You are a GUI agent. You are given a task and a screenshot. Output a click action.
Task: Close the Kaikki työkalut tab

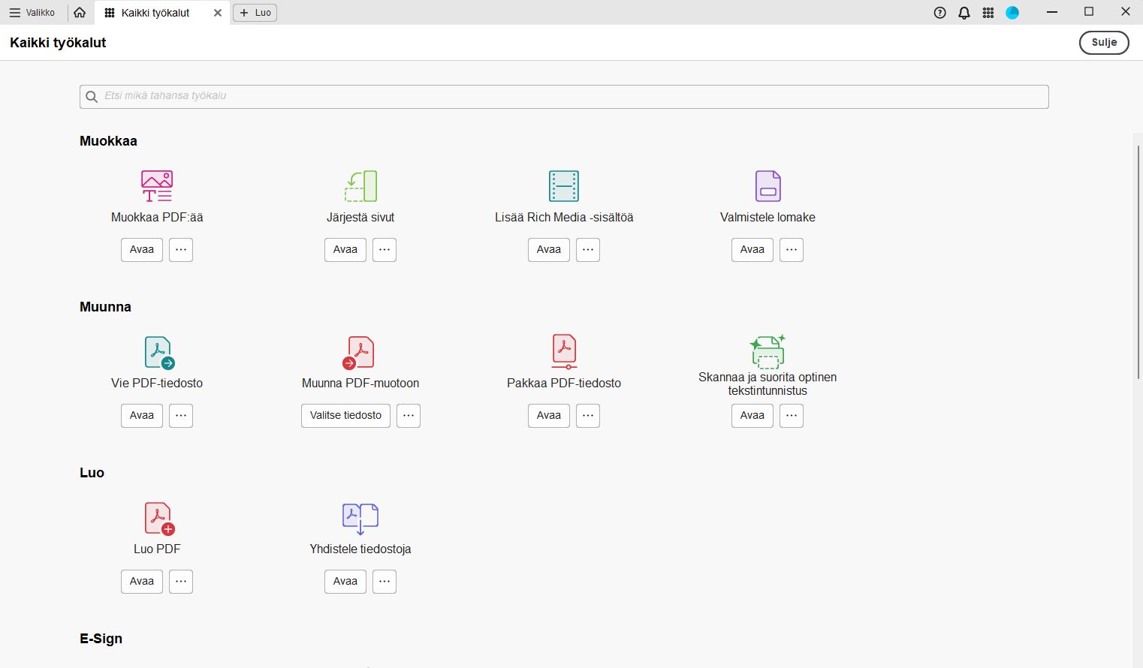[x=218, y=13]
